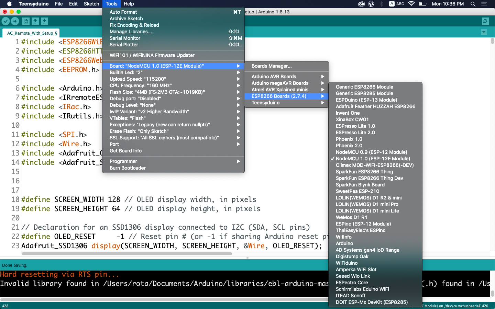Expand the Board: NodeMCU 1.0 submenu
The height and width of the screenshot is (309, 495).
point(173,66)
